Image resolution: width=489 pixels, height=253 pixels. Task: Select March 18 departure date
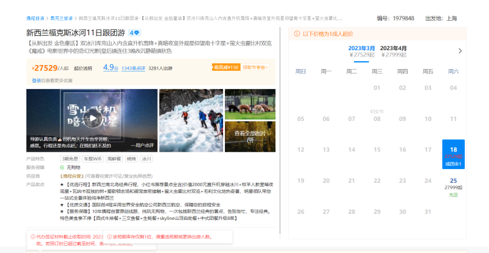[453, 154]
